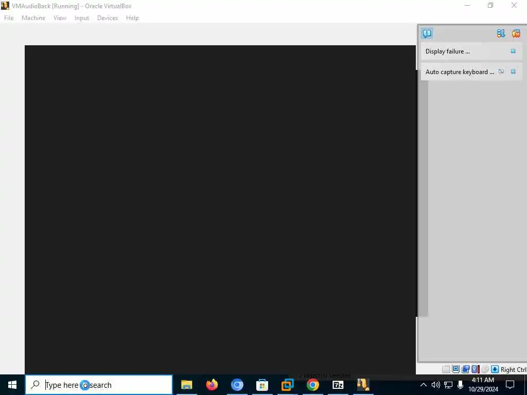
Task: Open the File menu
Action: 9,18
